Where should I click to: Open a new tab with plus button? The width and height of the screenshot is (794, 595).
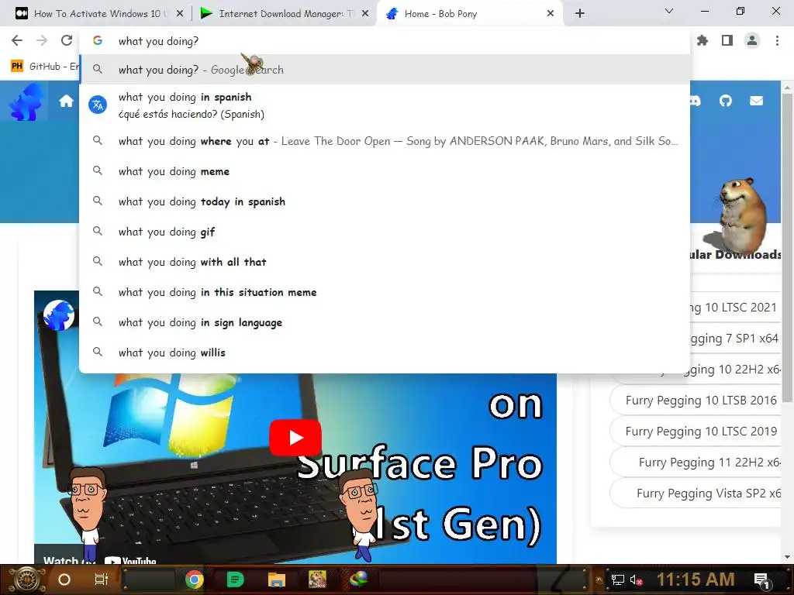coord(580,14)
